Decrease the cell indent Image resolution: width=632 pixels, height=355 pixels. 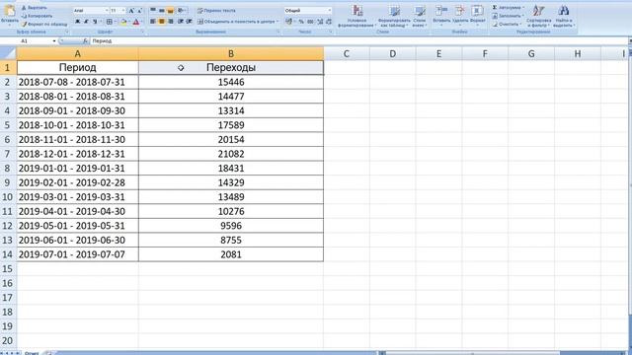coord(180,22)
